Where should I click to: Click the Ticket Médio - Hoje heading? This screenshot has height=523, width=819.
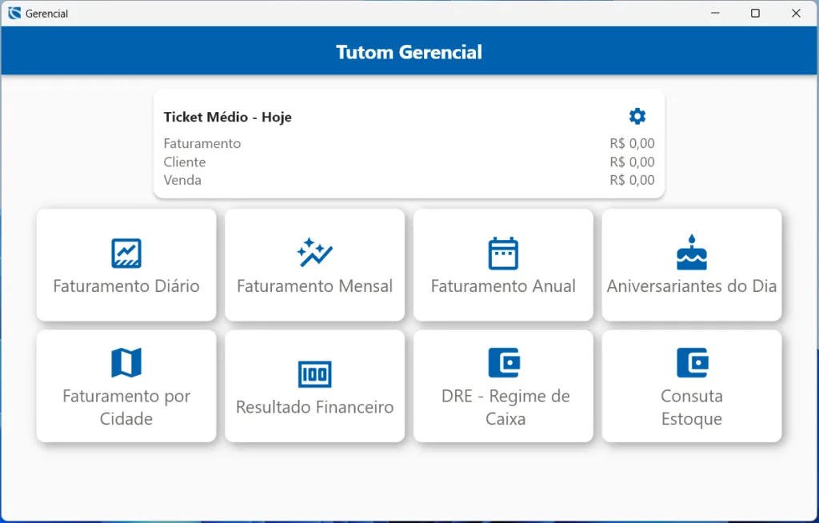(x=228, y=117)
